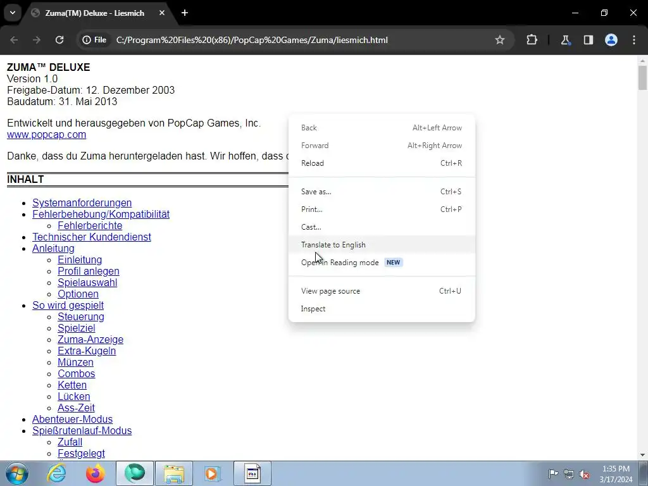Viewport: 648px width, 486px height.
Task: Open Ass-Zeit link
Action: 76,408
